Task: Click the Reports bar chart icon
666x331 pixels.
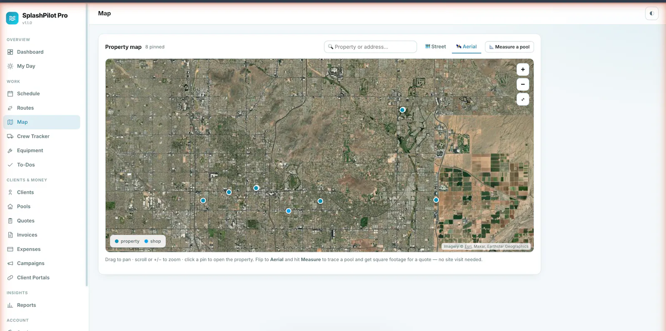Action: tap(10, 305)
